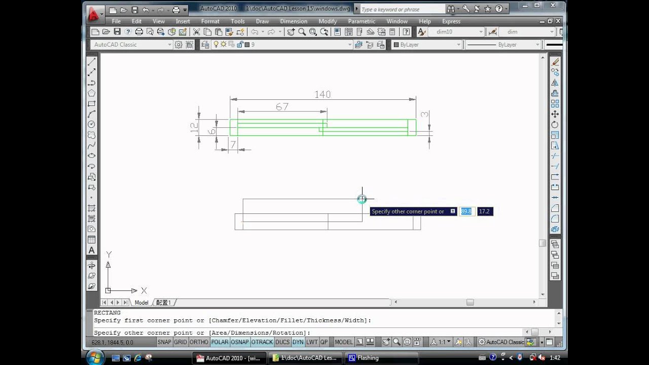649x365 pixels.
Task: Toggle SNAP mode in status bar
Action: tap(164, 342)
